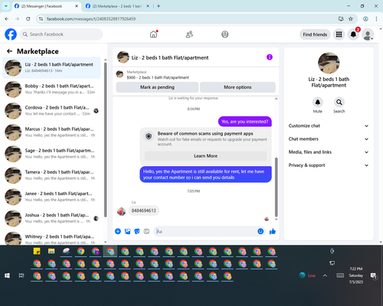The height and width of the screenshot is (306, 383).
Task: Click the "Yes, are you interested?" message bubble
Action: [245, 122]
